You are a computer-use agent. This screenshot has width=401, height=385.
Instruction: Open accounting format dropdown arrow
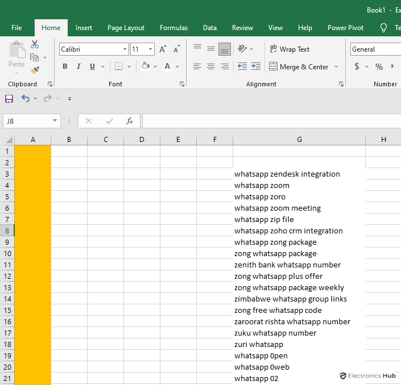pyautogui.click(x=367, y=66)
